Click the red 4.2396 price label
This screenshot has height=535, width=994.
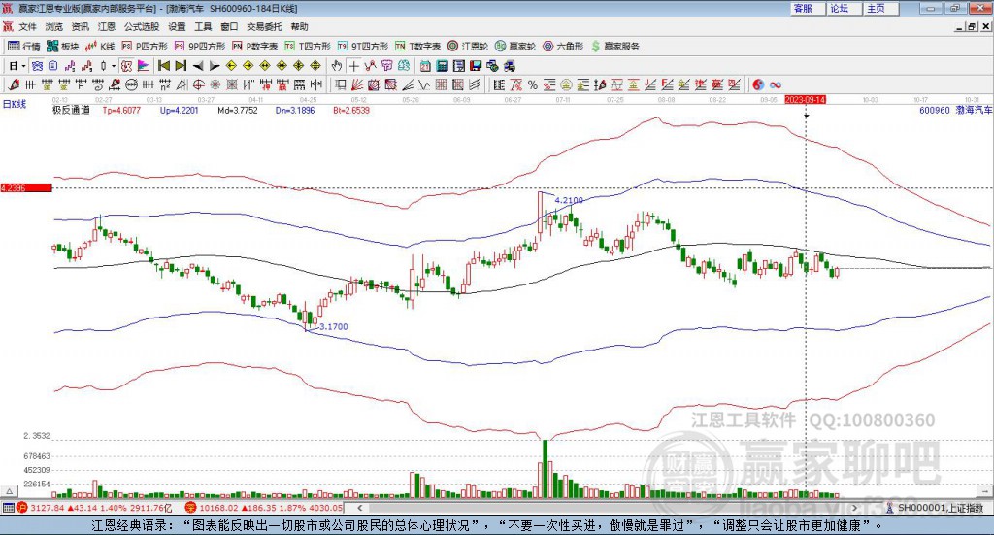click(26, 188)
